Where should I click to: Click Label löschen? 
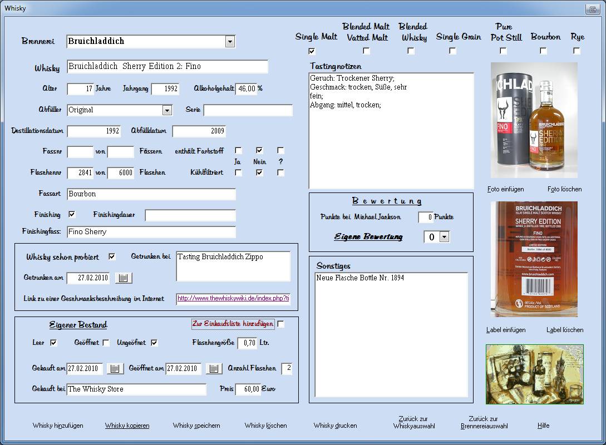point(565,330)
